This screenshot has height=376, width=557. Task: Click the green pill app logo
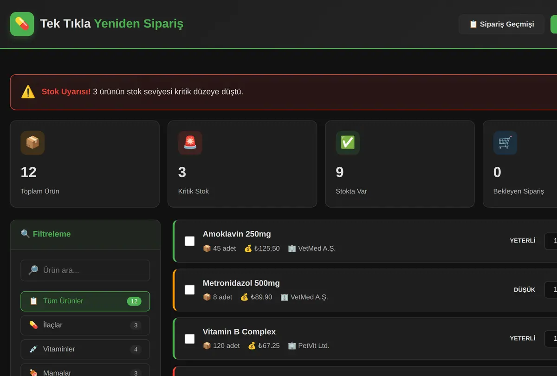22,24
